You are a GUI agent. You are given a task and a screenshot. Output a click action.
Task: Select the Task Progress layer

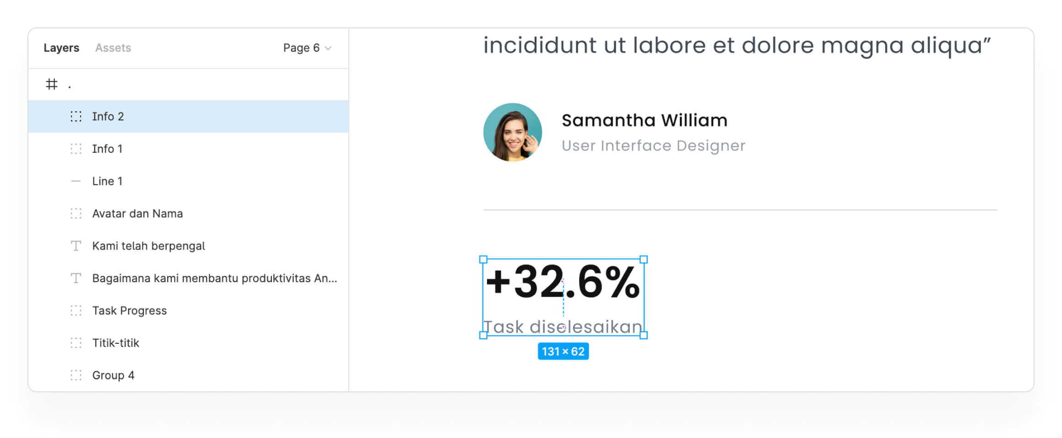click(x=130, y=311)
